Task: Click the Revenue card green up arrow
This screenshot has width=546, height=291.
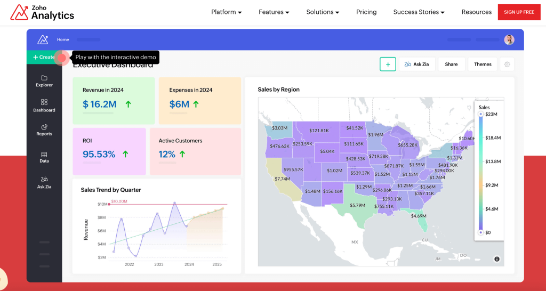Action: (x=128, y=104)
